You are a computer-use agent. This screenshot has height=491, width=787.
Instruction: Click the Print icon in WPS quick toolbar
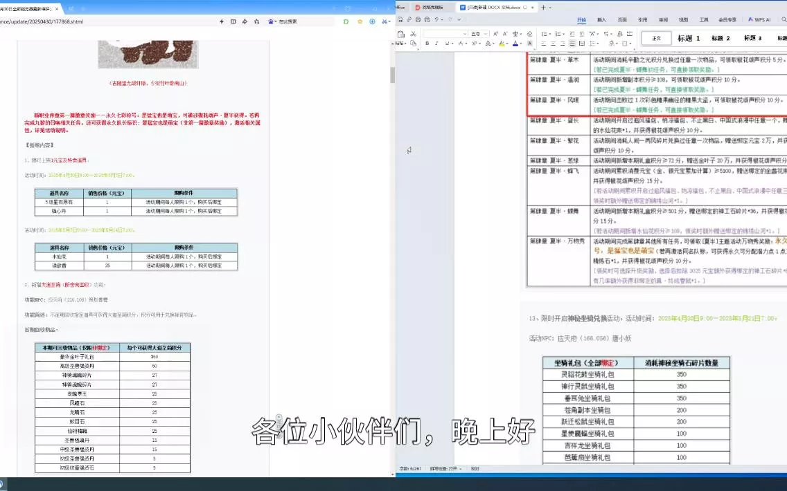coord(418,19)
